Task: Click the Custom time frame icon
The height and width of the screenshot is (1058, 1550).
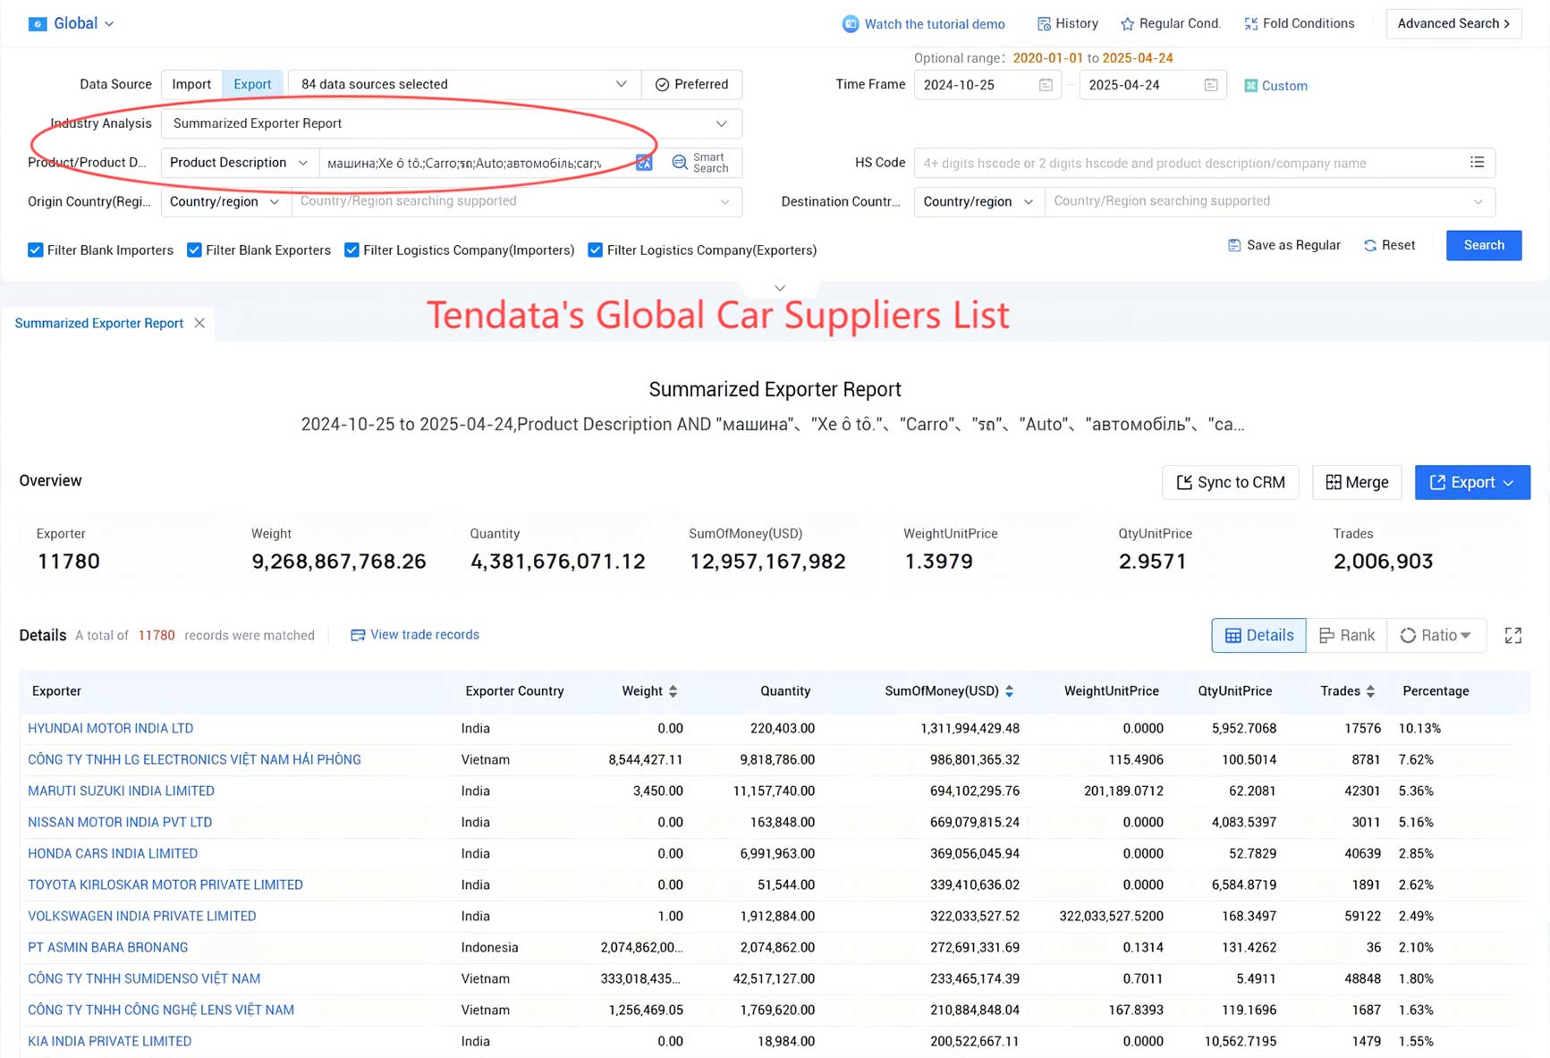Action: click(1250, 86)
